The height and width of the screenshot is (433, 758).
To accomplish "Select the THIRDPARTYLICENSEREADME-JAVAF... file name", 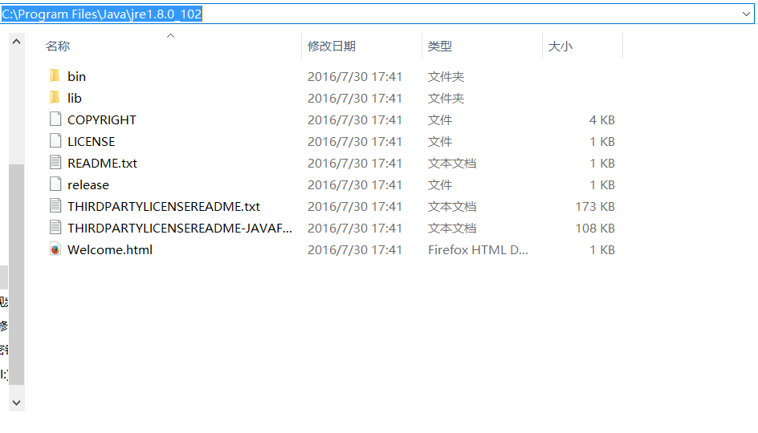I will 180,229.
